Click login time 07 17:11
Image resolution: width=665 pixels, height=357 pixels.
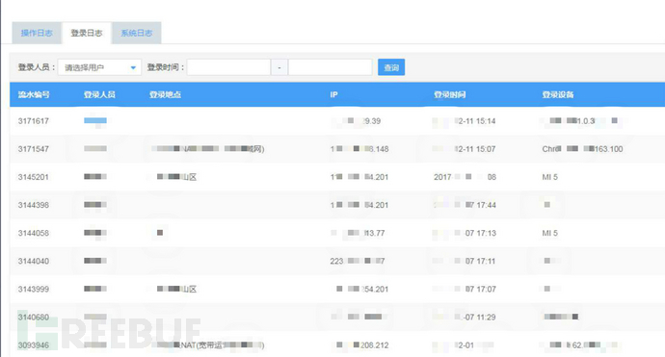tap(465, 261)
